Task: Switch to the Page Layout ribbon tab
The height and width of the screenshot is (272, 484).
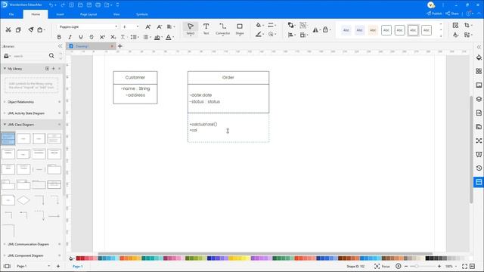Action: coord(88,14)
